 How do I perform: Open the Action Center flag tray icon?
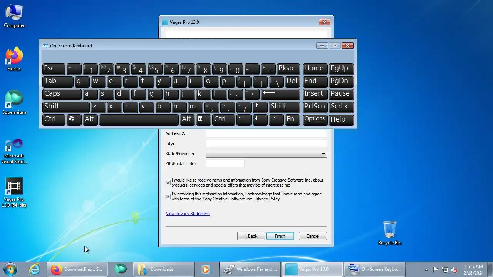435,270
